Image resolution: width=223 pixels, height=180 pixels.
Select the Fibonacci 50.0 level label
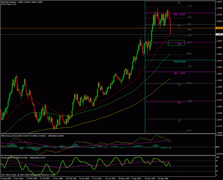189,30
